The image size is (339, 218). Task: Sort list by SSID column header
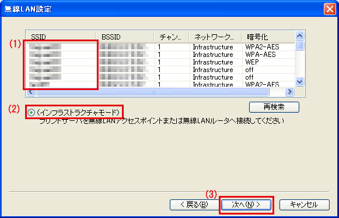pos(61,37)
